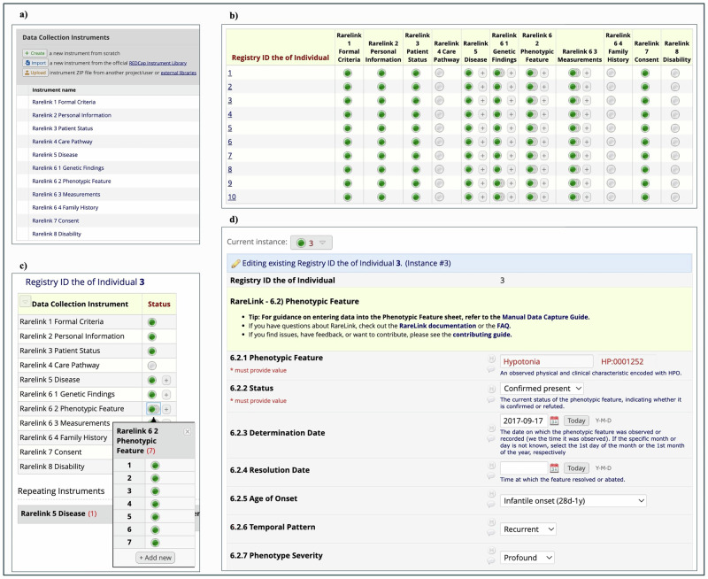Click Rarelink 5 Disease repeating instruments row
This screenshot has width=708, height=579.
click(64, 514)
